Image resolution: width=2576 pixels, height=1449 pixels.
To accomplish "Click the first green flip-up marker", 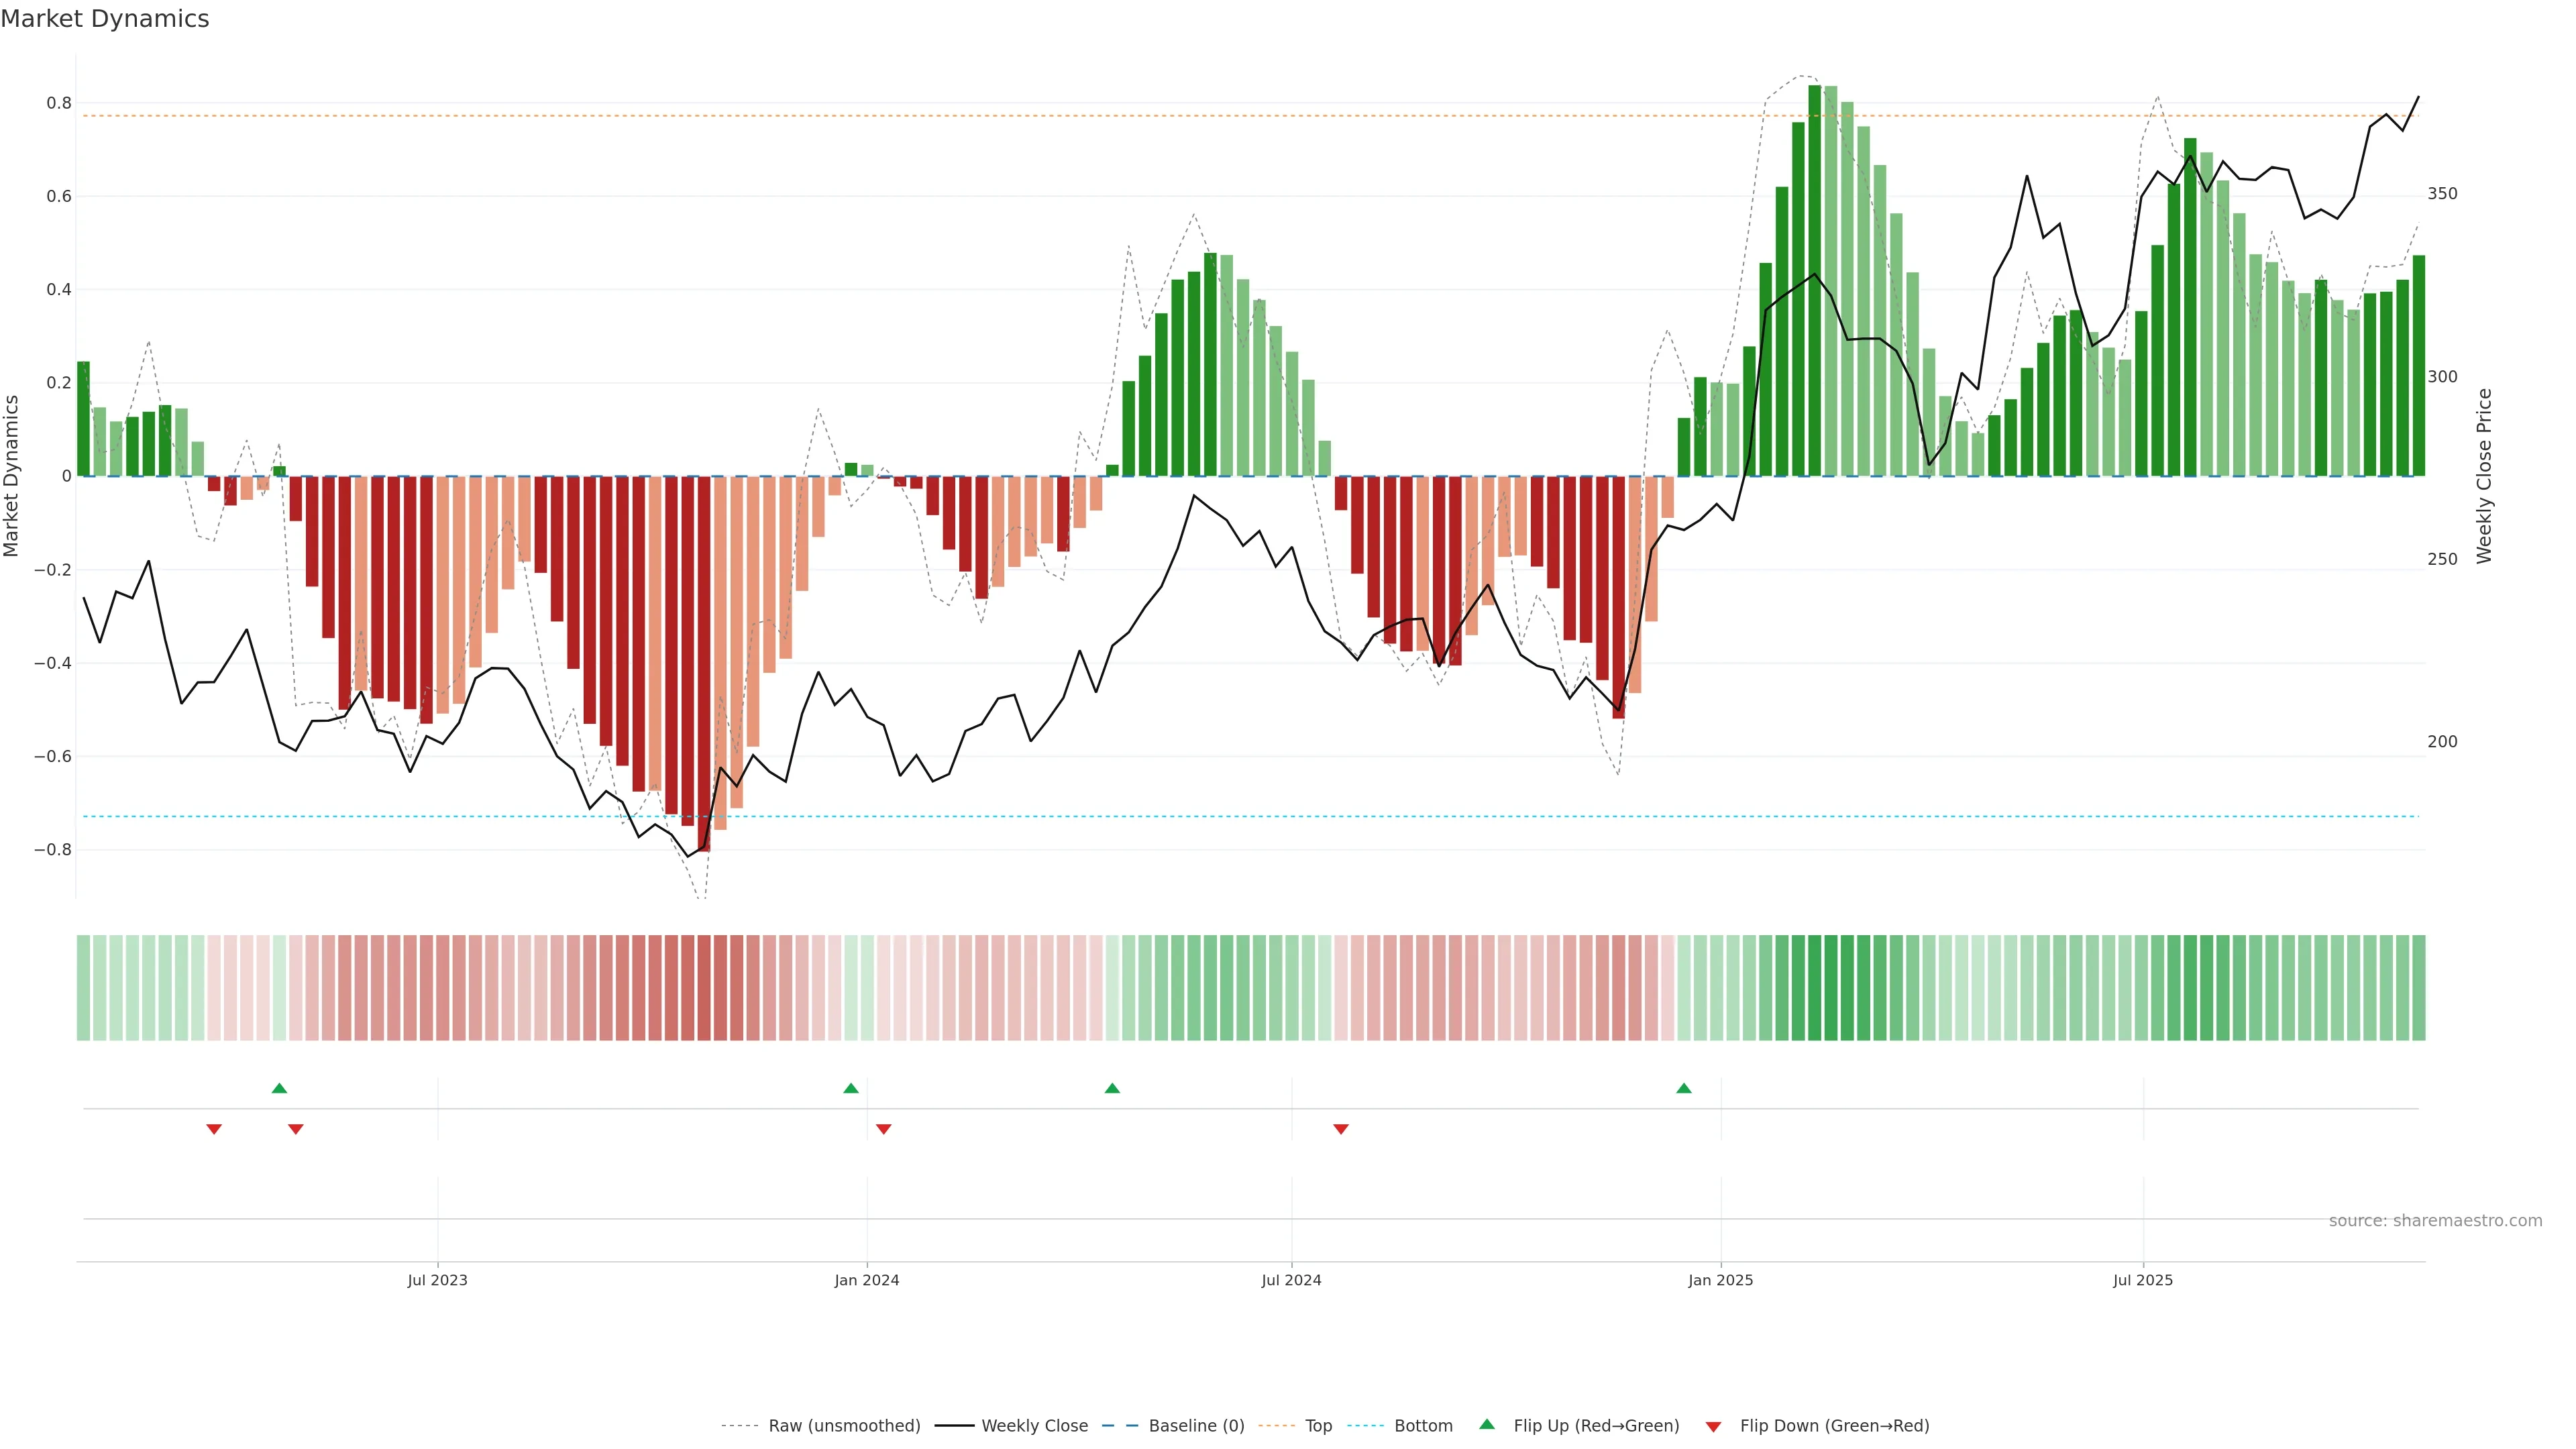I will (x=279, y=1088).
